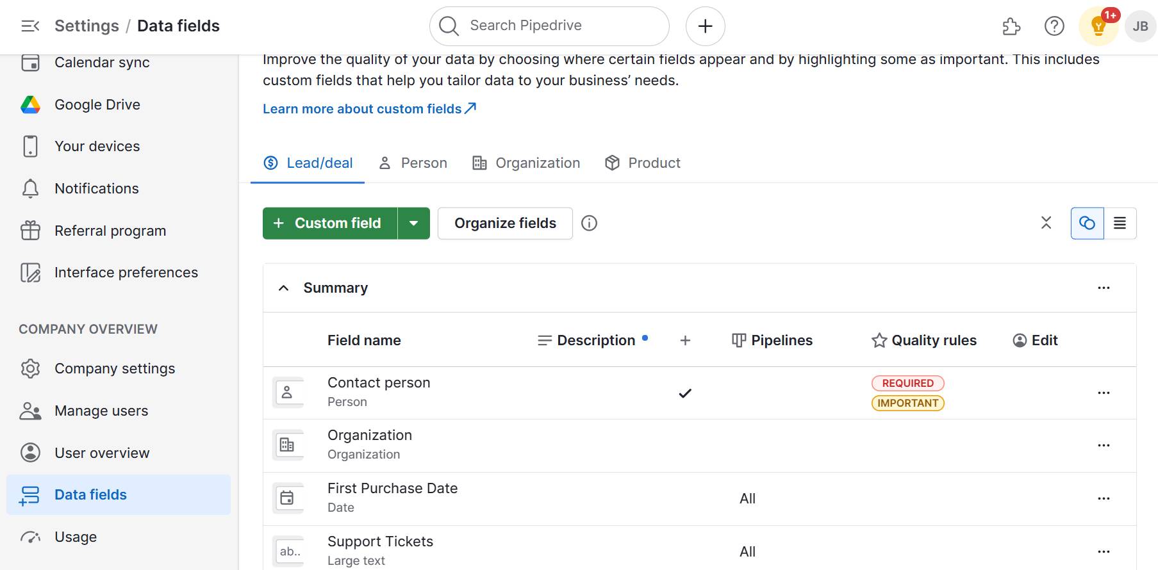
Task: Open the help question mark icon
Action: click(1054, 26)
